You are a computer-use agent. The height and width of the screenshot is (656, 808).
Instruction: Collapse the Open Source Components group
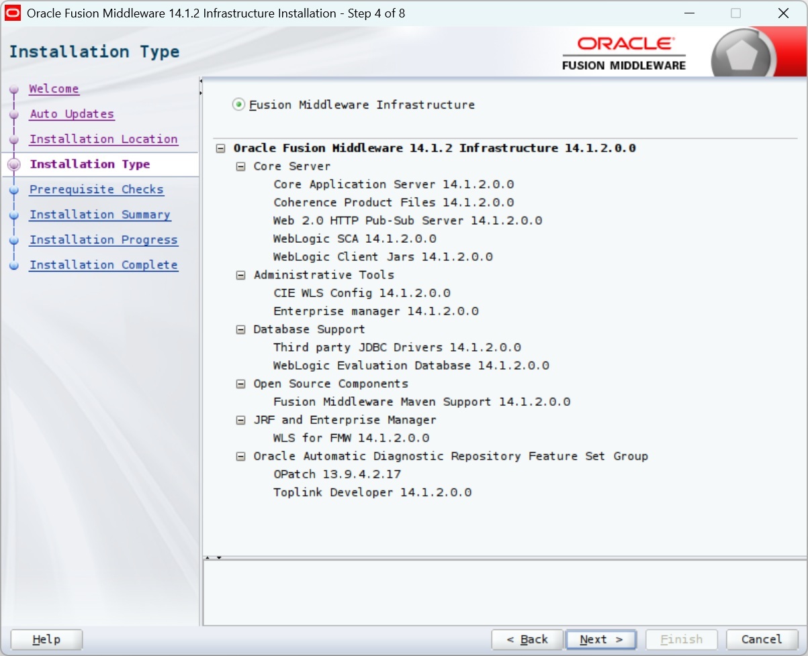[x=240, y=384]
